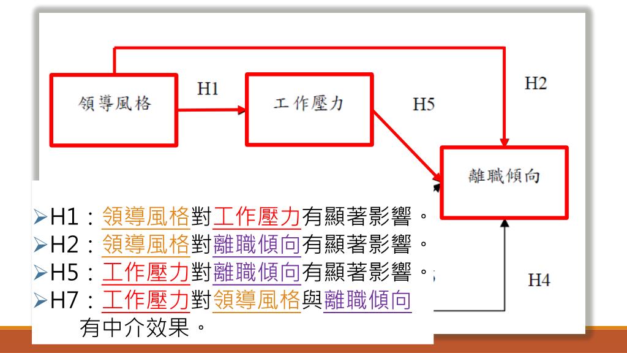Click 有顯著影響 text in the H1 line
This screenshot has height=353, width=627.
[357, 217]
